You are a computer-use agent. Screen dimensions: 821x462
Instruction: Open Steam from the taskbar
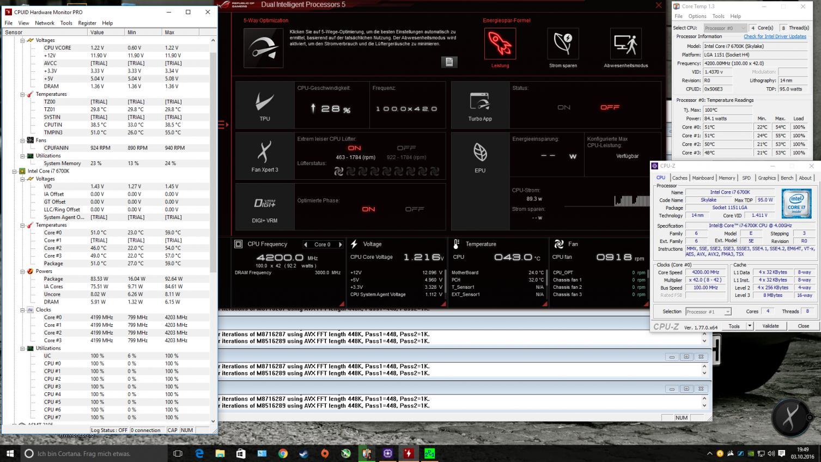303,453
